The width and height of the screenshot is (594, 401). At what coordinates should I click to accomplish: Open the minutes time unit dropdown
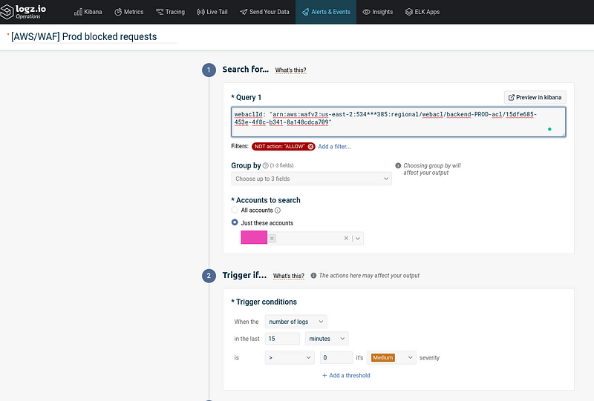[x=327, y=339]
